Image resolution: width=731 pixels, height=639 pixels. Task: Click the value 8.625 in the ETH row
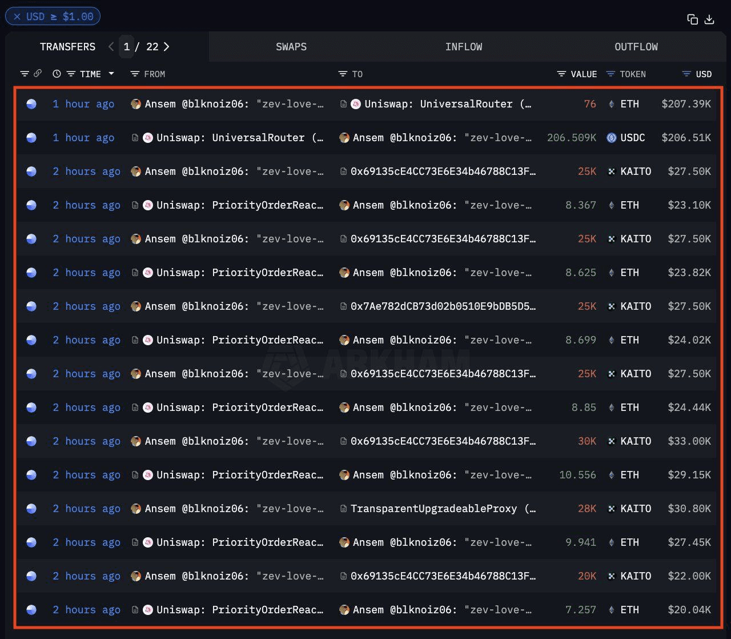[x=581, y=273]
